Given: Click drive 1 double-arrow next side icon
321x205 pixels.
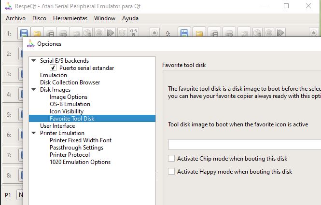Looking at the screenshot, I should [111, 33].
